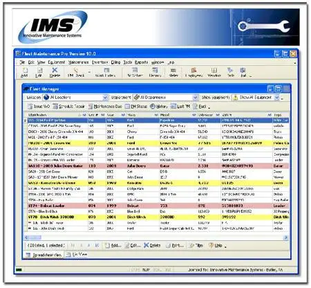Click the Delete X icon in the main toolbar
Screen dimensions: 311x288
tap(55, 72)
